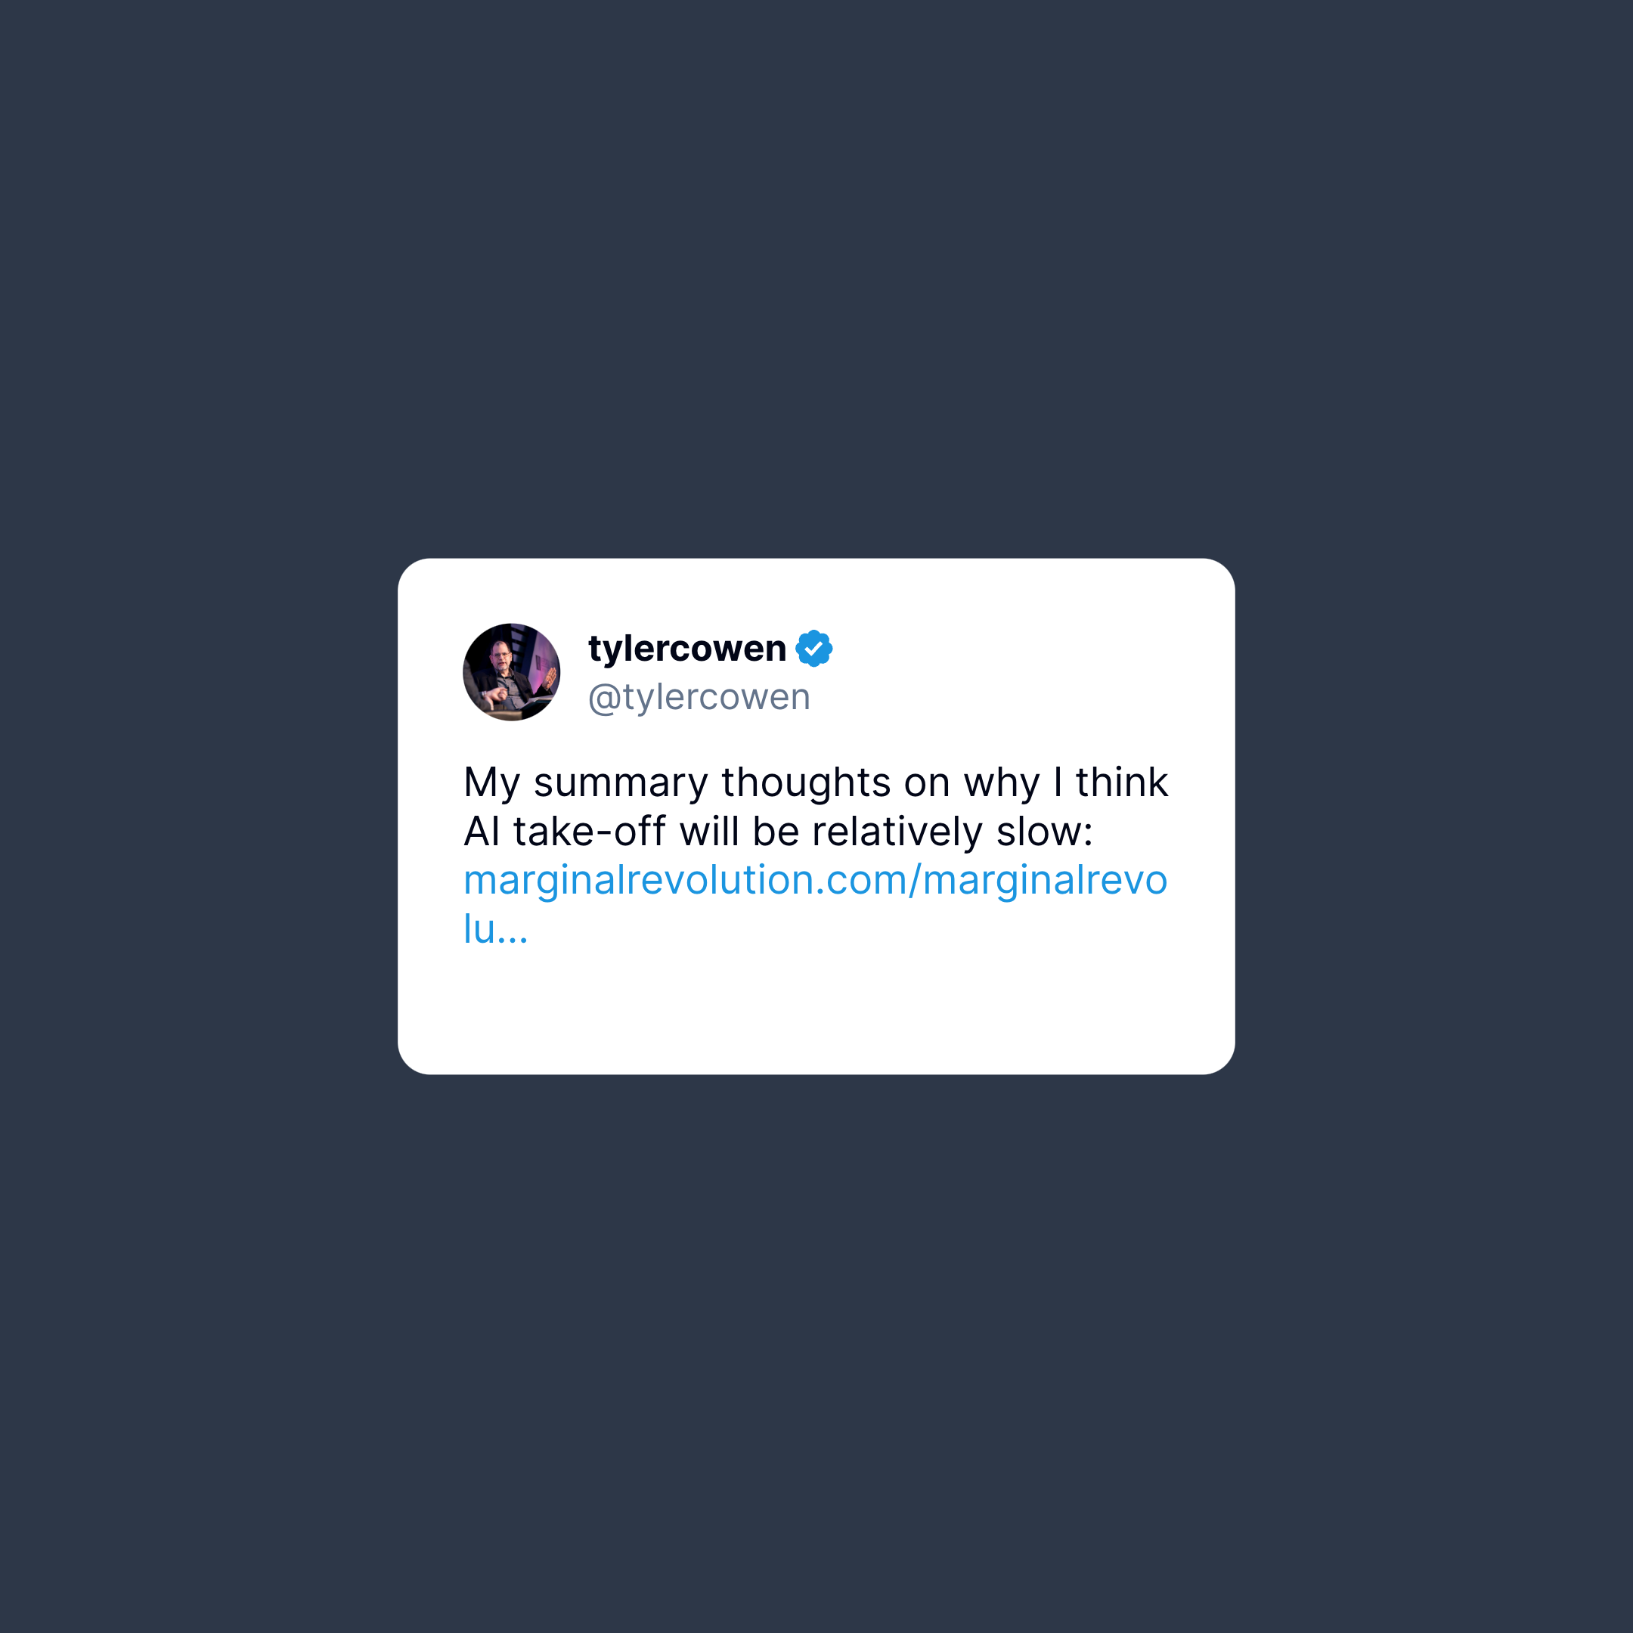Screen dimensions: 1633x1633
Task: Click the word "think" in the tweet
Action: (x=1122, y=782)
